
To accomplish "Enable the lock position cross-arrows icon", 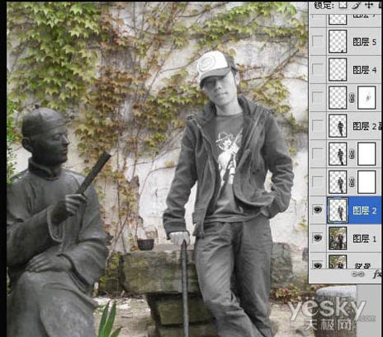I will [368, 5].
